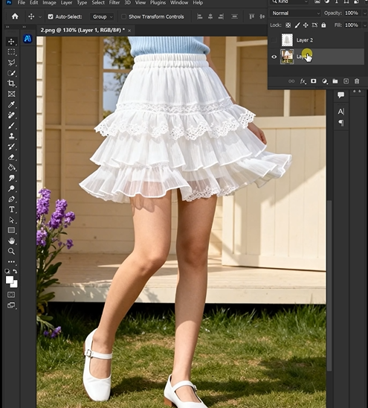
Task: Select the Polygonal Lasso tool
Action: (x=11, y=63)
